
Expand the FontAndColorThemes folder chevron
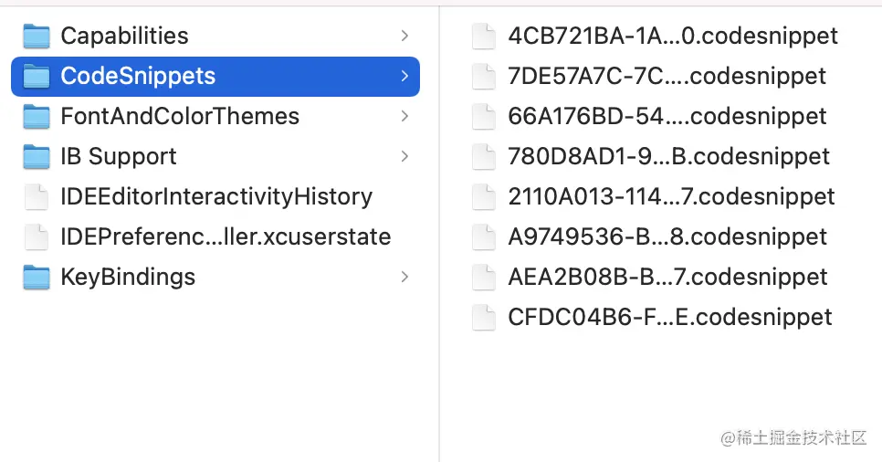tap(404, 117)
